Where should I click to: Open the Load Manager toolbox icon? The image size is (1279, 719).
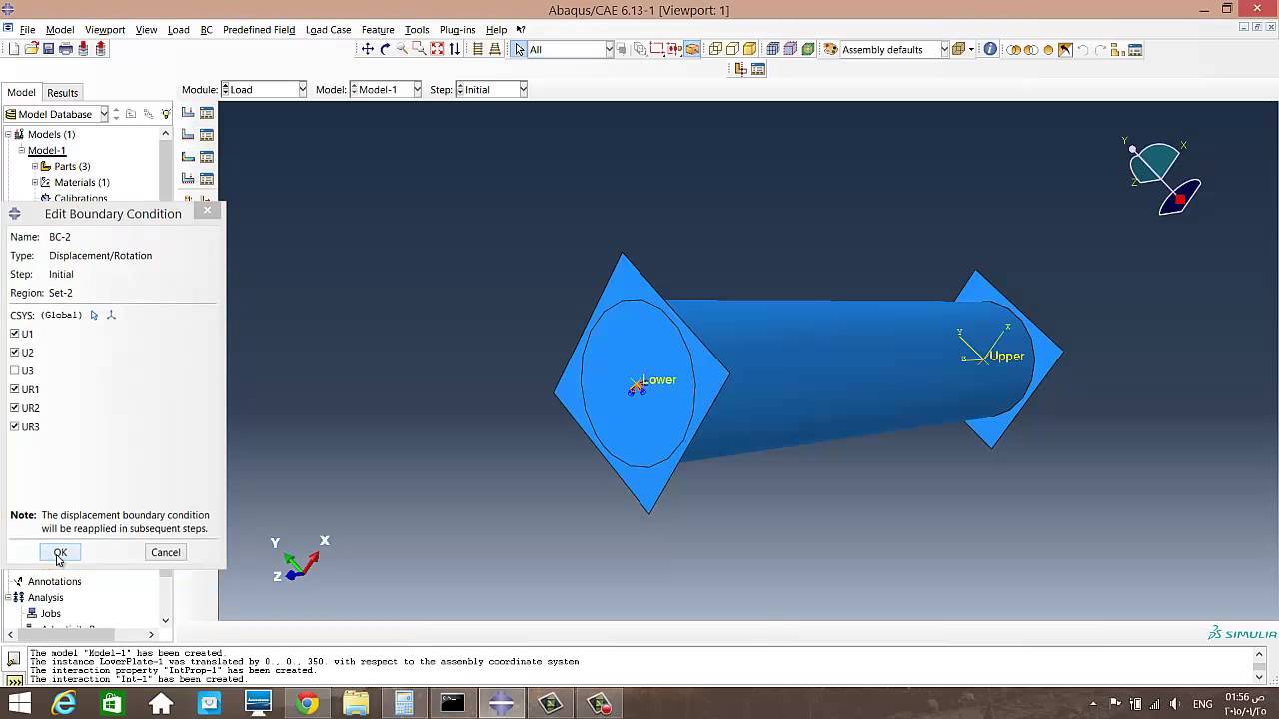pyautogui.click(x=207, y=113)
